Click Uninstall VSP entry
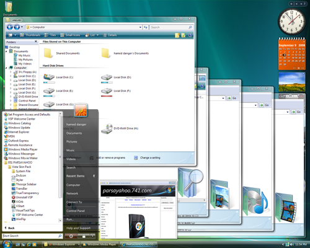Screen dimensions: 310x248 click(22, 197)
